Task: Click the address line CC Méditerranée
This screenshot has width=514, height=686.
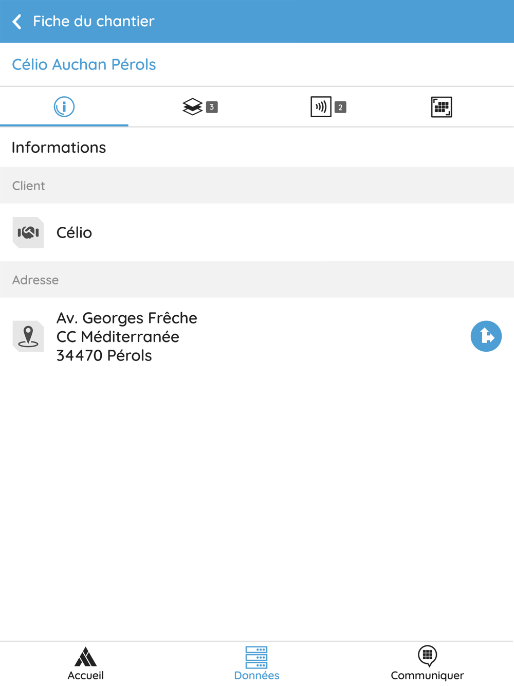Action: [x=118, y=336]
